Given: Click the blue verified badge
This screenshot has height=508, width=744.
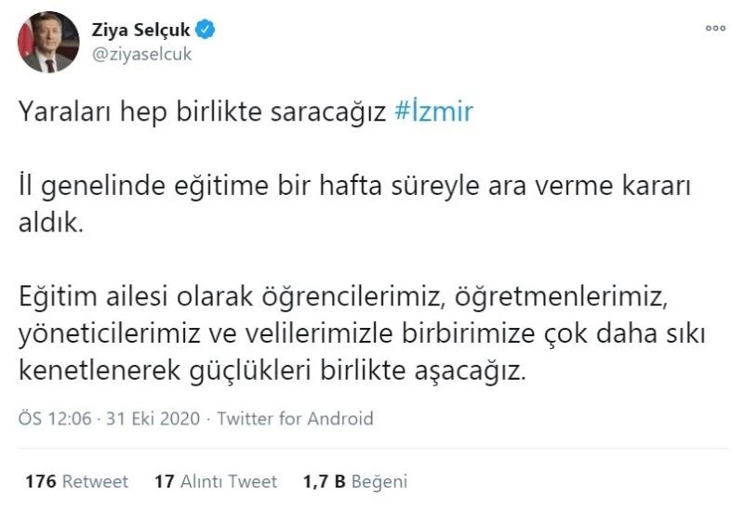Looking at the screenshot, I should [x=206, y=30].
